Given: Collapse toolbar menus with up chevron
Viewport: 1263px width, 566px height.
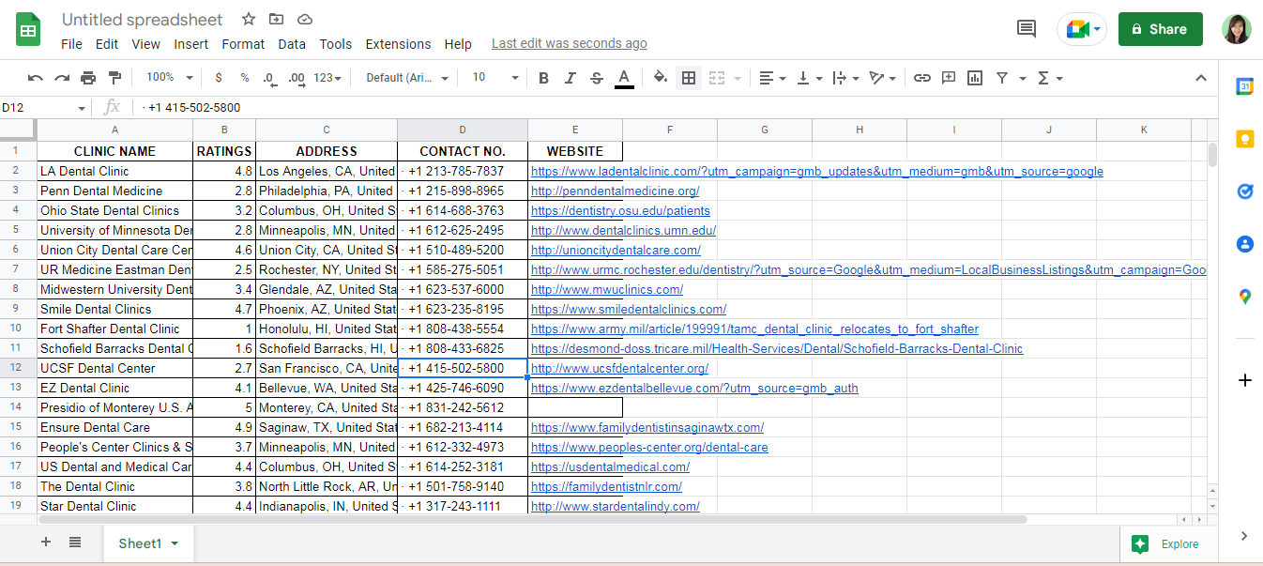Looking at the screenshot, I should click(x=1201, y=78).
